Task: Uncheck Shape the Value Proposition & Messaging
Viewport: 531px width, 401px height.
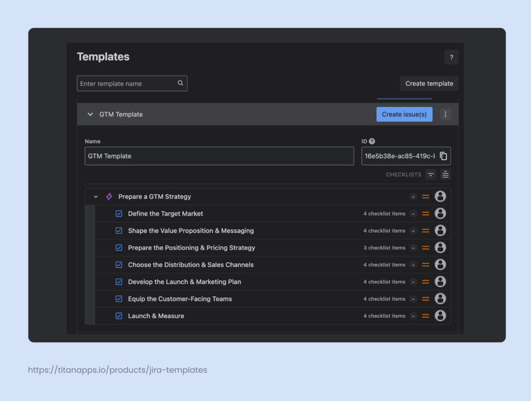Action: pyautogui.click(x=119, y=230)
